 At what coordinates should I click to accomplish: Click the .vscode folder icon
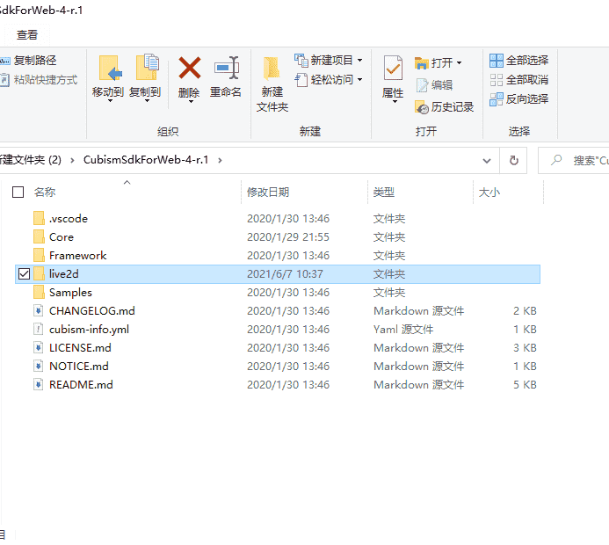(x=39, y=218)
